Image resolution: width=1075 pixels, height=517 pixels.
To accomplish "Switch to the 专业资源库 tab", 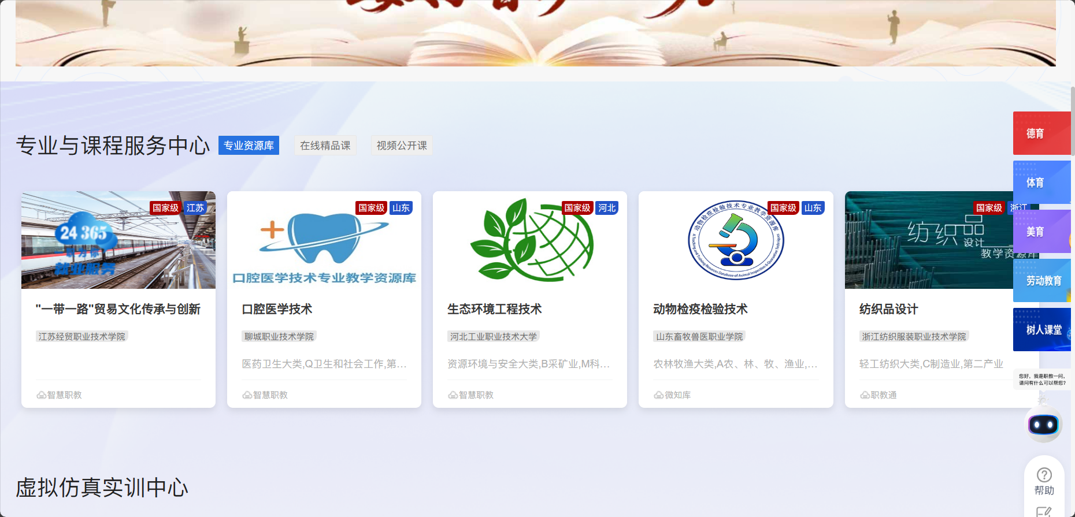I will [x=249, y=146].
